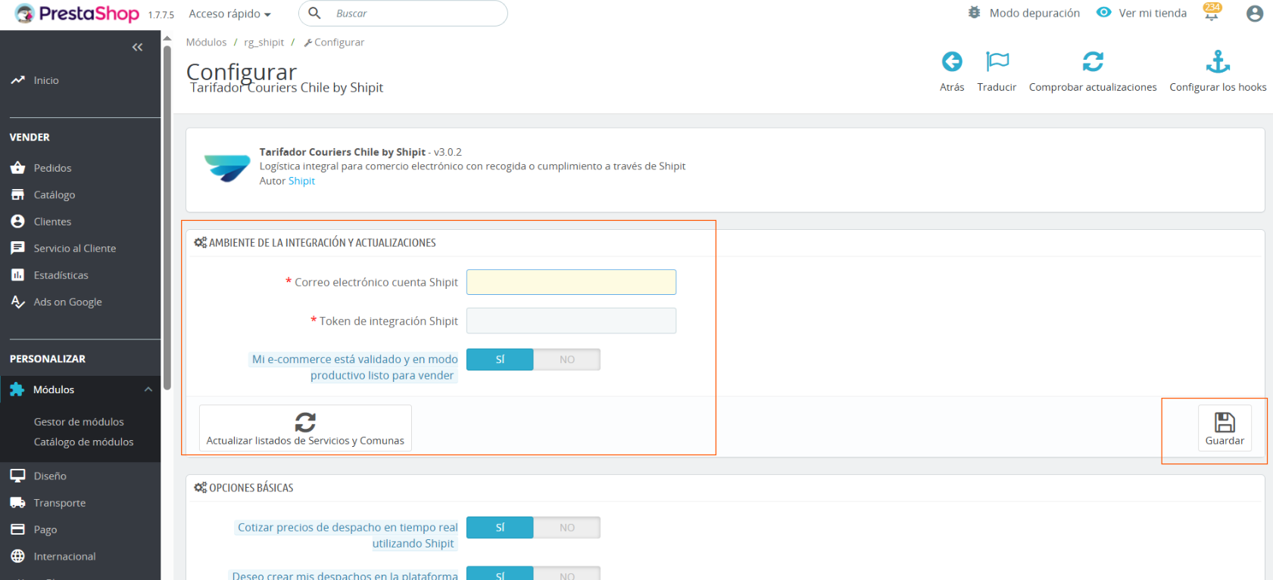The height and width of the screenshot is (580, 1273).
Task: Click the Estadísticas chart icon
Action: click(x=17, y=274)
